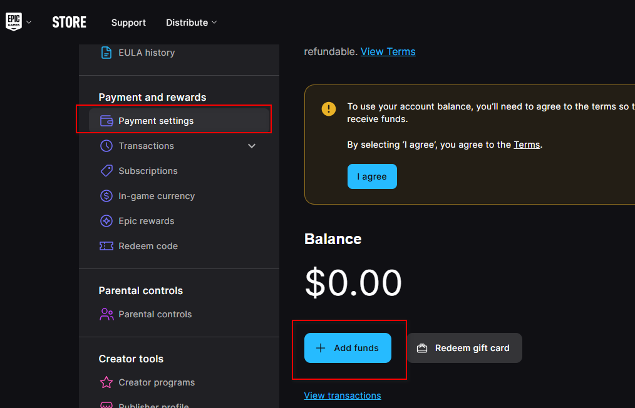Click the In-game currency dollar icon
This screenshot has height=408, width=635.
106,195
